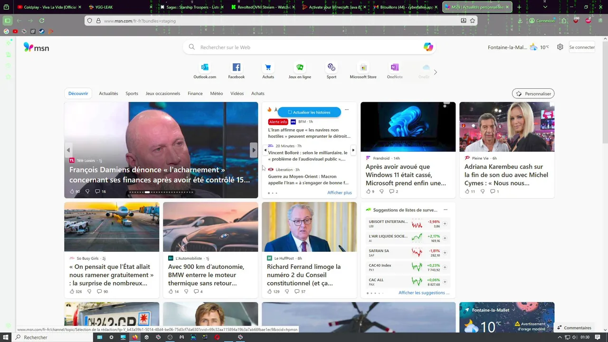
Task: Open the YouTube bookmark icon
Action: [15, 31]
